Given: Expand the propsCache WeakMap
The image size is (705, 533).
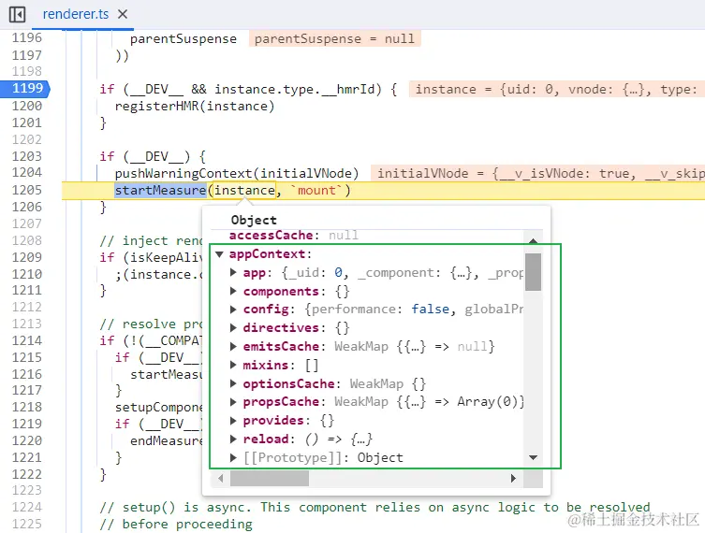Looking at the screenshot, I should (x=233, y=401).
